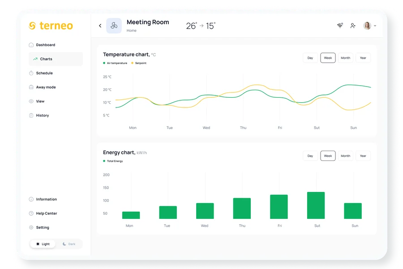Click the add user icon

tap(353, 26)
